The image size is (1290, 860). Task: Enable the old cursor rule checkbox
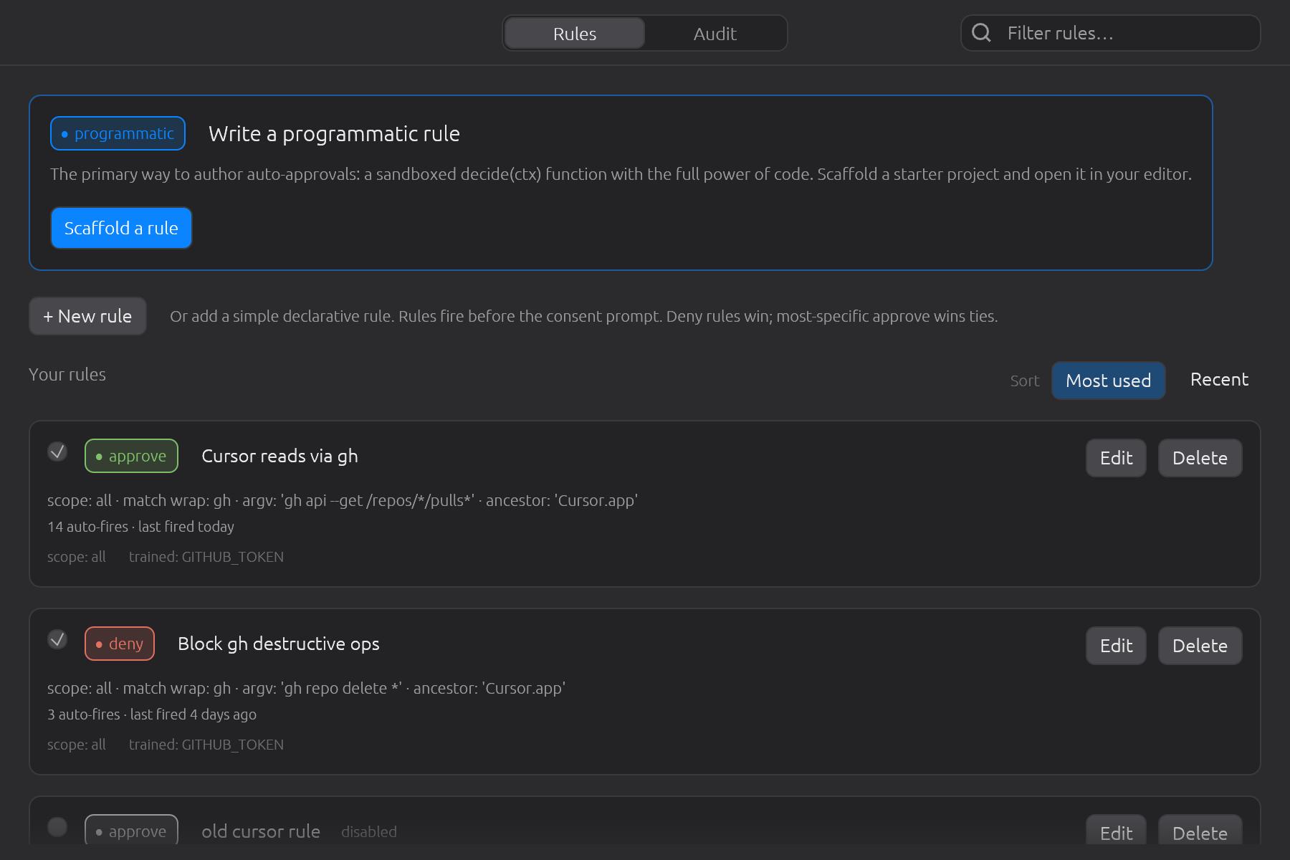[57, 827]
